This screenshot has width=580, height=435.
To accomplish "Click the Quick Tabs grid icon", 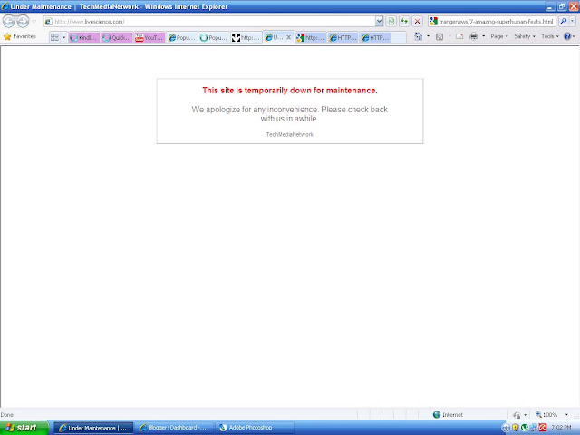I will [54, 37].
